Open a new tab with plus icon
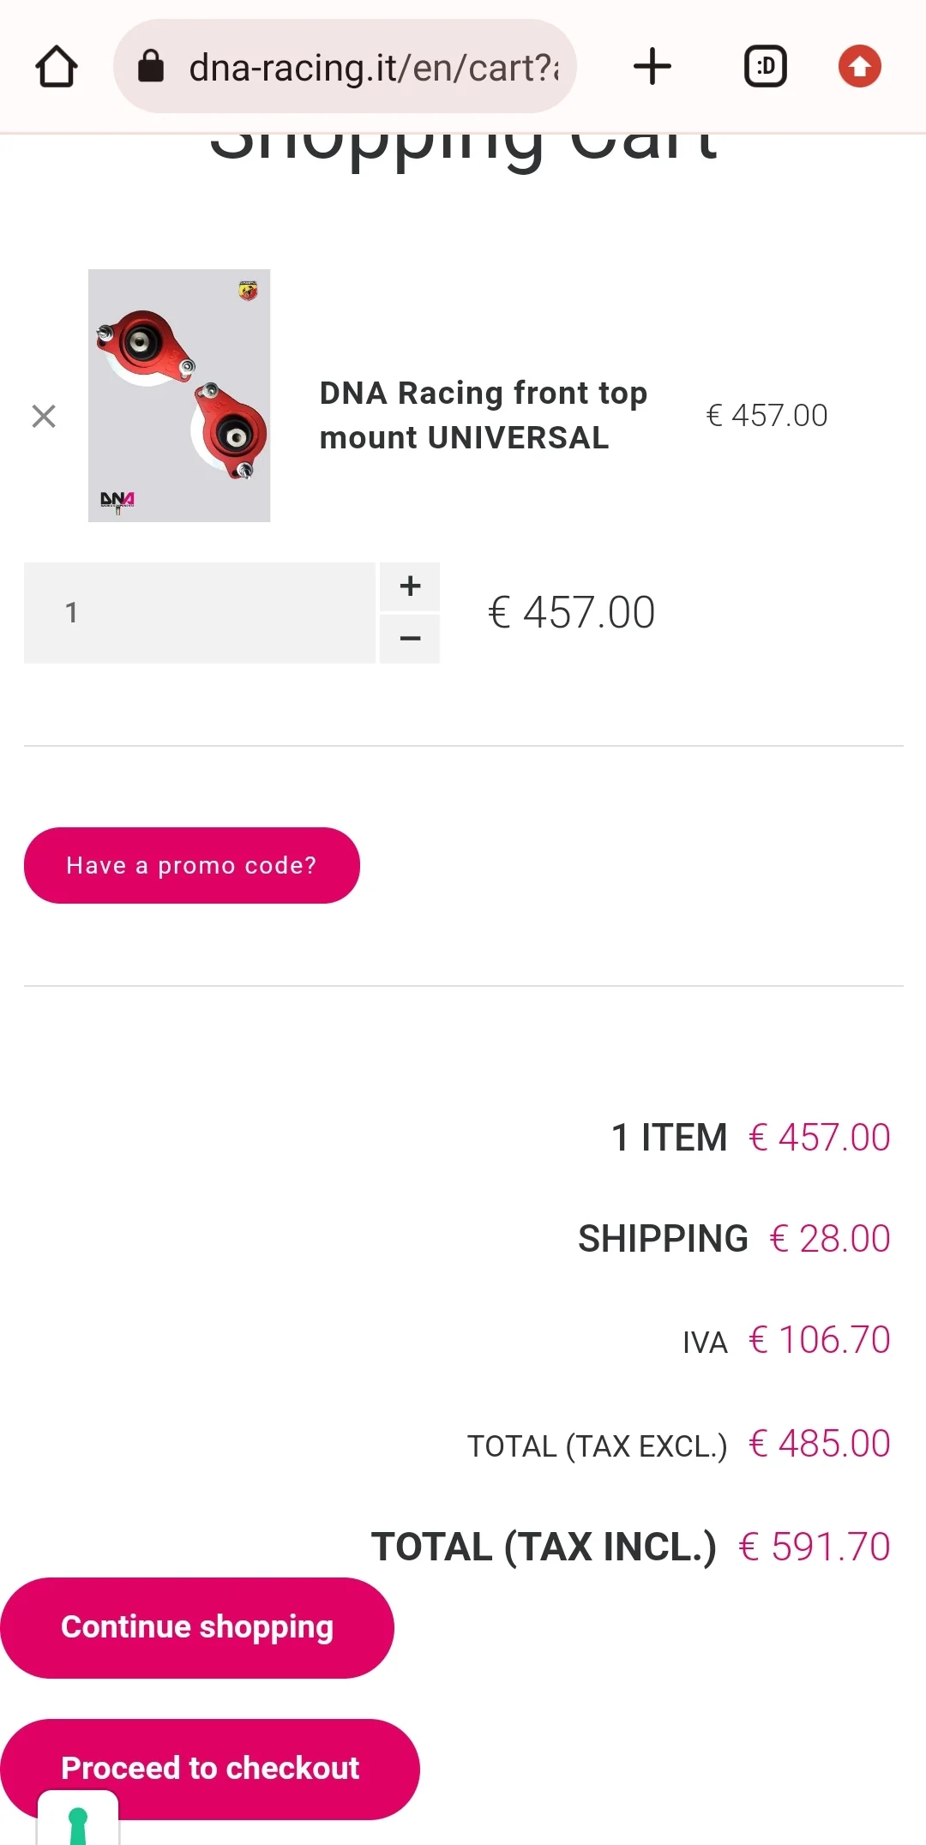 [652, 67]
